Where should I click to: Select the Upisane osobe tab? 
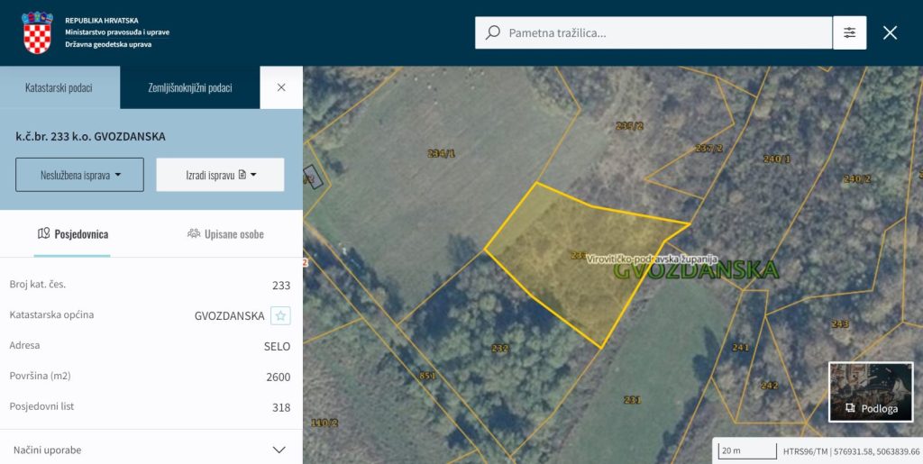pos(225,234)
